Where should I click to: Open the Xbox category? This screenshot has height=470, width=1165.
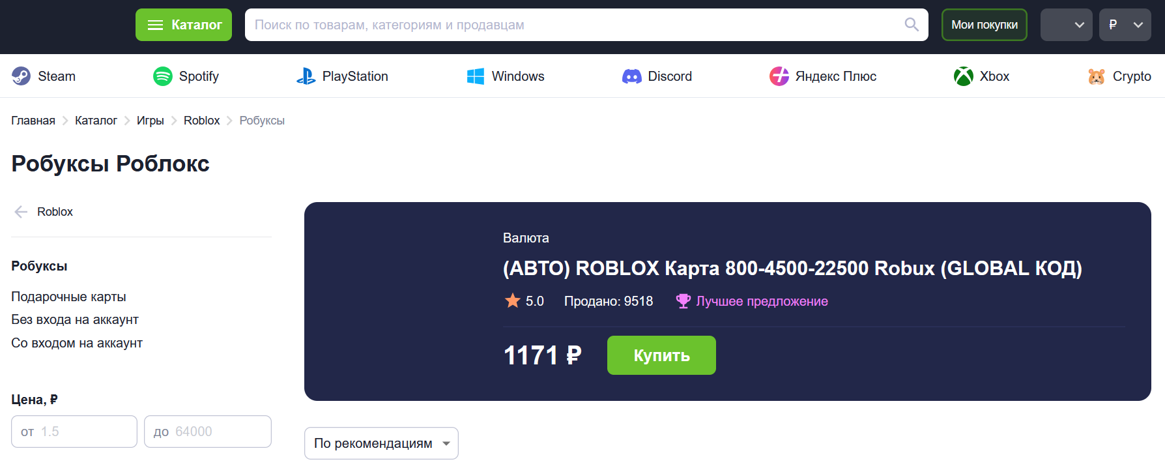click(981, 76)
